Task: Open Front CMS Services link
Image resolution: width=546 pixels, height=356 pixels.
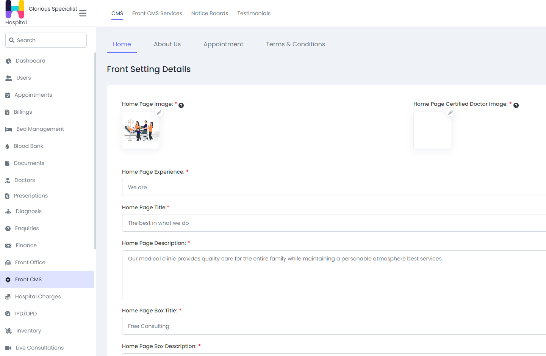Action: tap(157, 13)
